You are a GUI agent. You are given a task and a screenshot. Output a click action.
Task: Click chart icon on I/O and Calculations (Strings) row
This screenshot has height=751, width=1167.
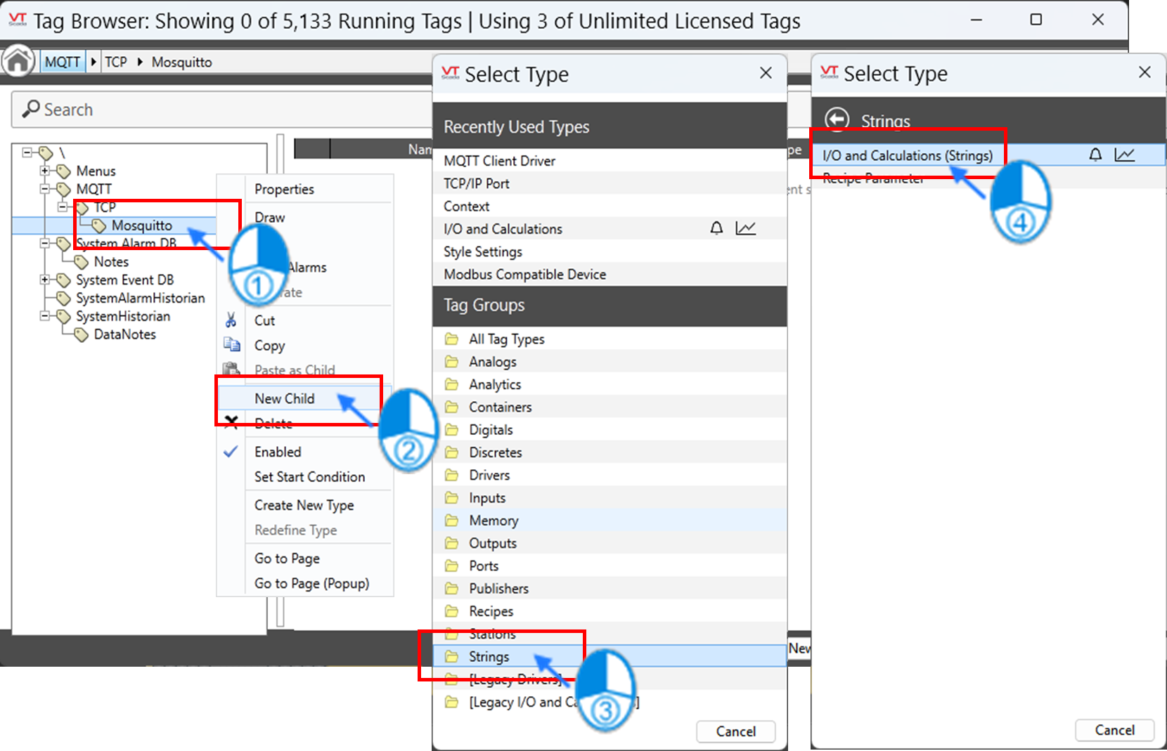(1125, 155)
